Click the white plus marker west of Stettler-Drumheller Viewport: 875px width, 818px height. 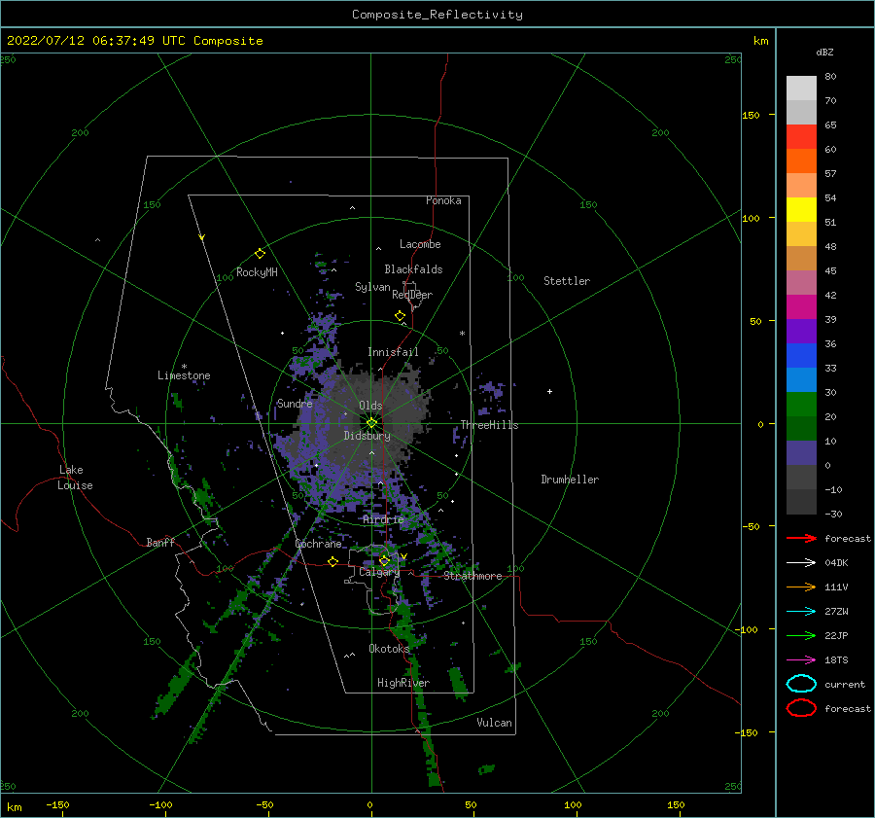click(x=549, y=391)
